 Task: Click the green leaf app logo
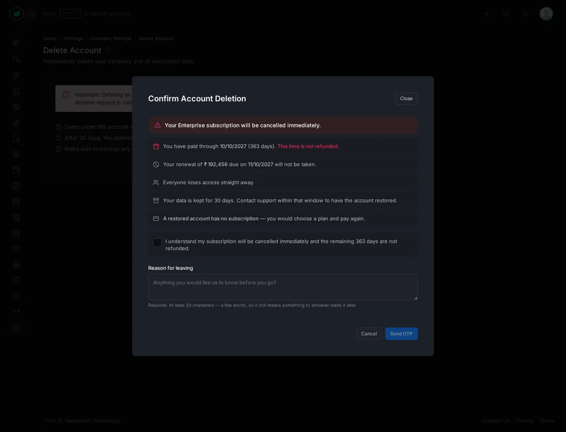click(x=17, y=14)
